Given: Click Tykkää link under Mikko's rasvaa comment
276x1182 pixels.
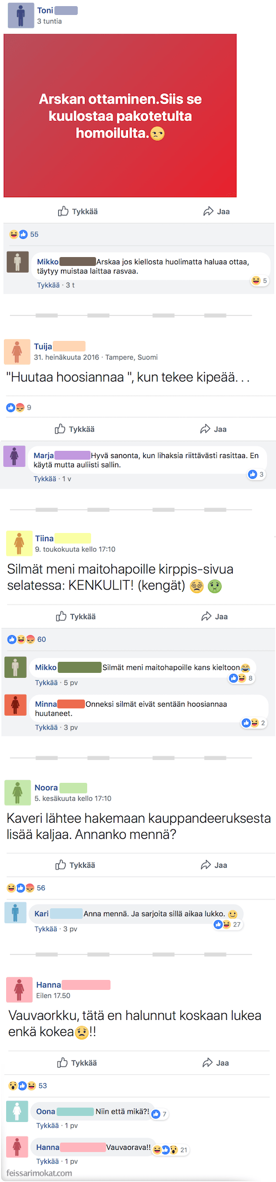Looking at the screenshot, I should 48,285.
